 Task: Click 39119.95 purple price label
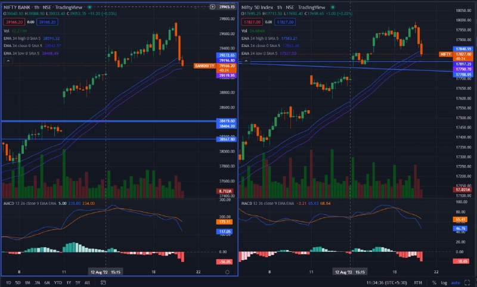227,76
